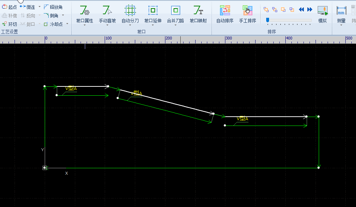This screenshot has height=207, width=356.
Task: Start the 模拟 simulation
Action: (x=322, y=14)
